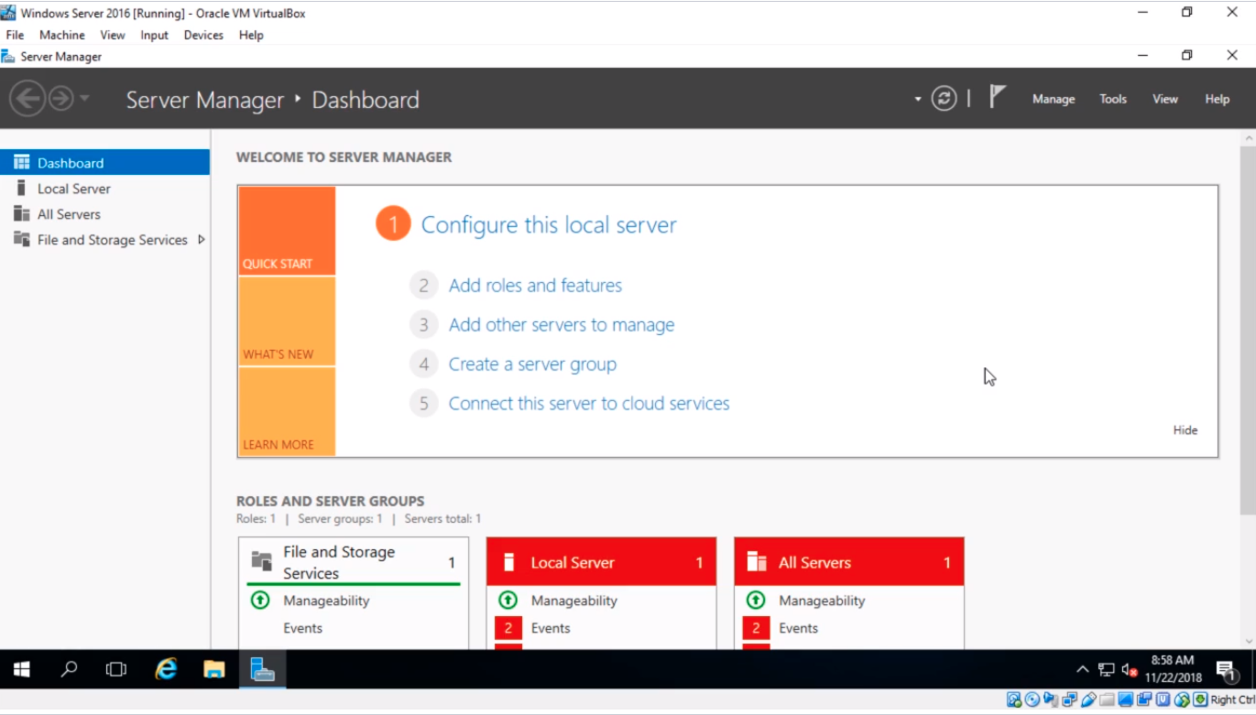Click the LEARN MORE tile
This screenshot has height=715, width=1256.
[x=287, y=411]
